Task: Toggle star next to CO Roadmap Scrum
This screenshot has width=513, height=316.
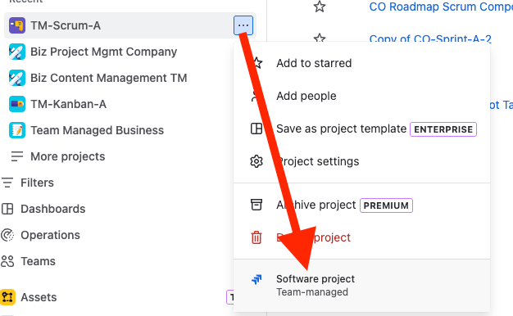Action: (320, 7)
